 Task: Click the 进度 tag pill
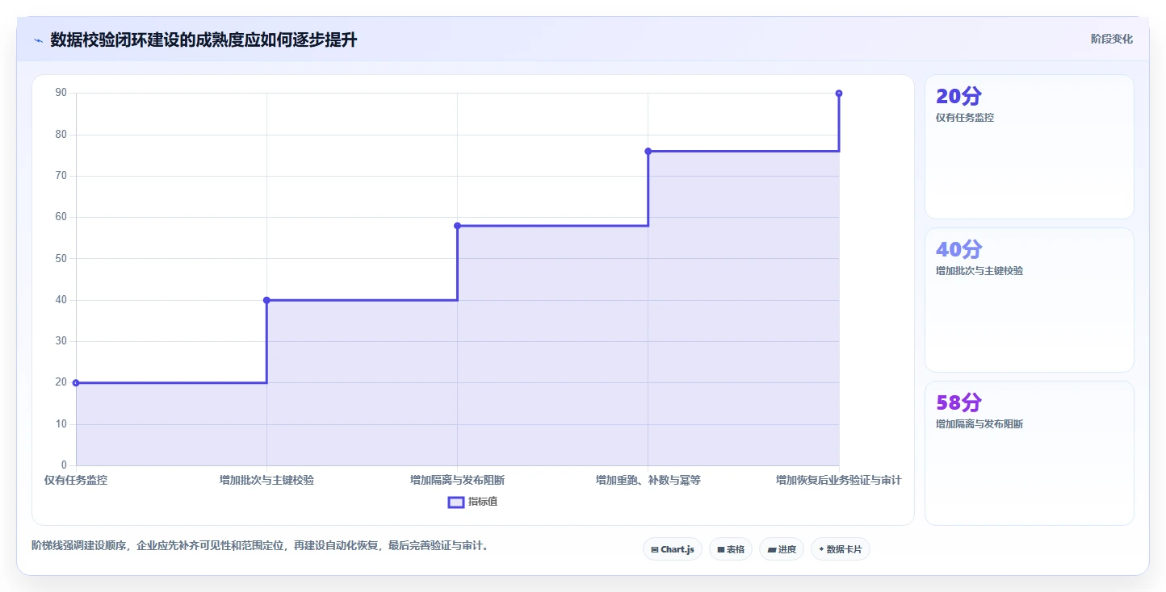782,549
